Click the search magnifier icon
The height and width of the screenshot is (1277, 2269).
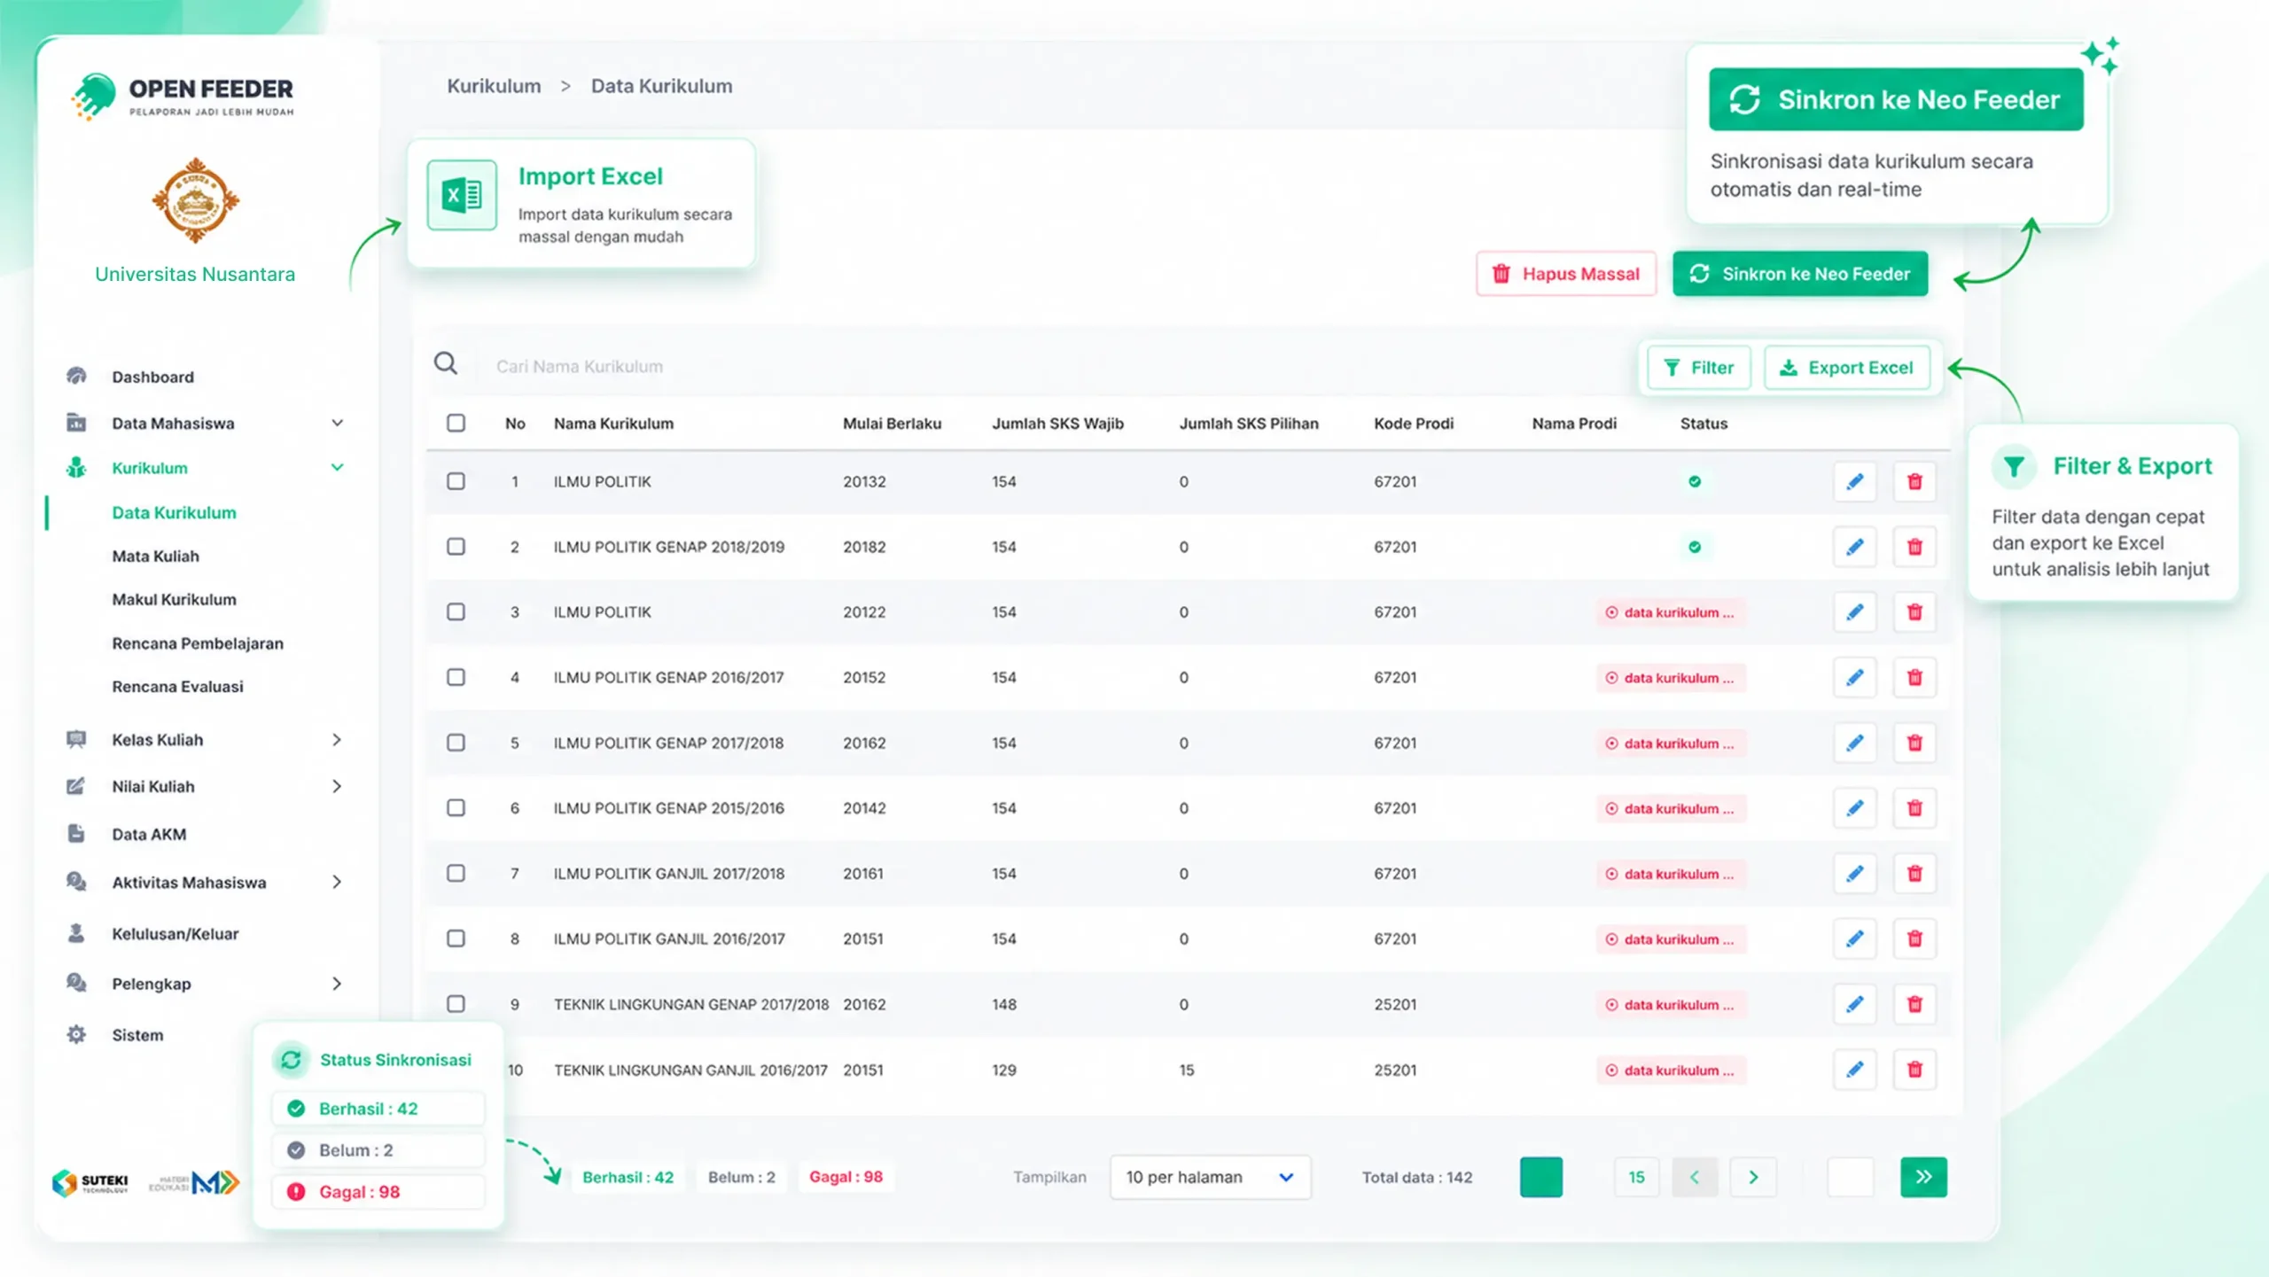coord(446,363)
